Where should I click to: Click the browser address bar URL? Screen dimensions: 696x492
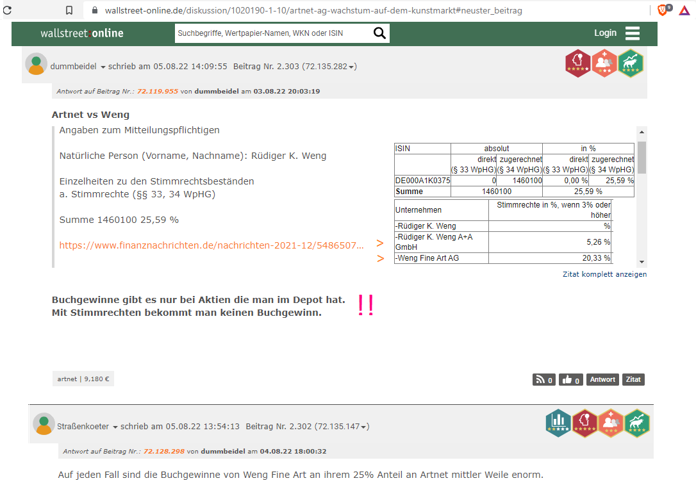[x=313, y=10]
